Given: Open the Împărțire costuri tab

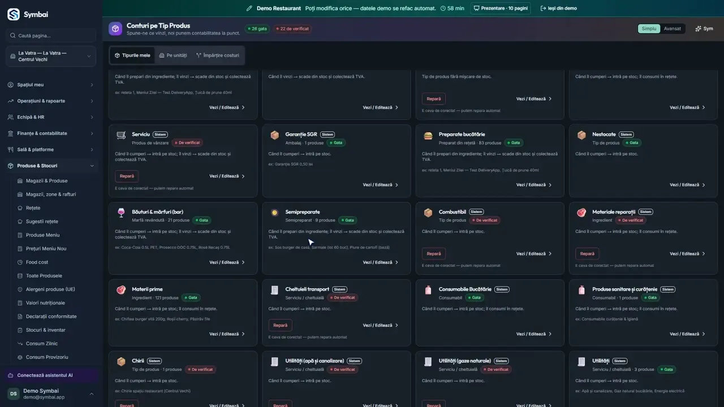Looking at the screenshot, I should (x=218, y=55).
